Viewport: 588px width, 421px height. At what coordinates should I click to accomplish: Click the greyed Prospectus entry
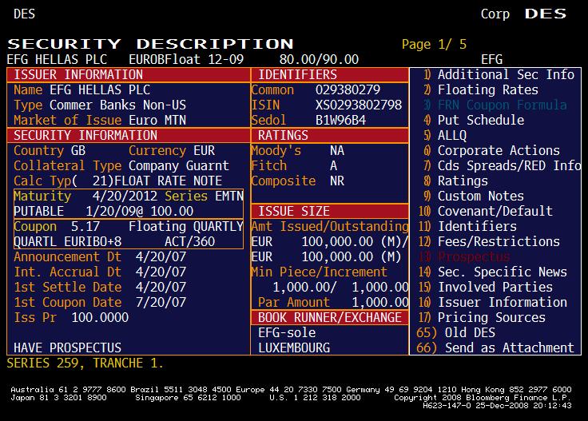[x=464, y=256]
